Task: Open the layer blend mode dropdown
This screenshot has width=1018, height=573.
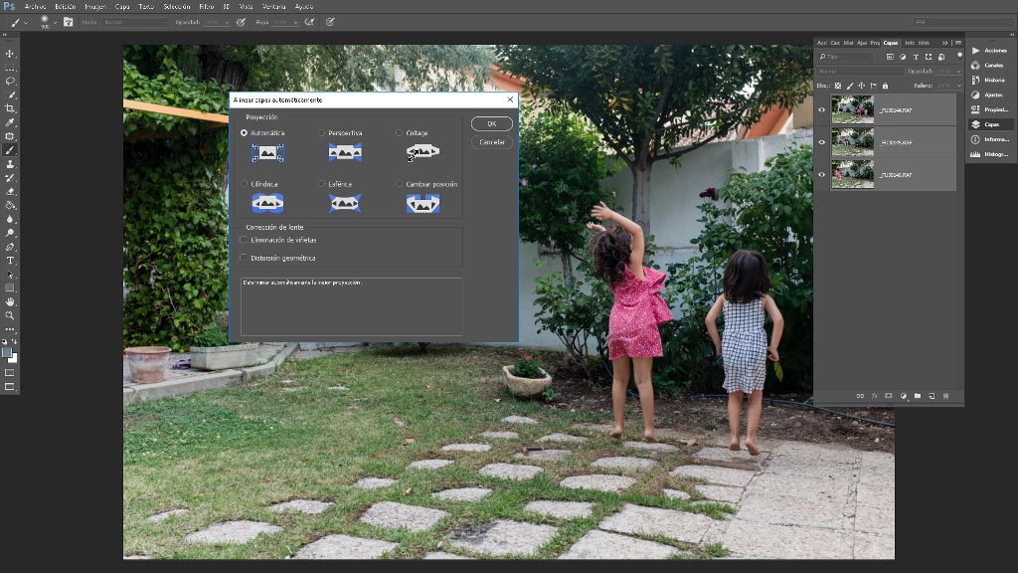Action: 860,71
